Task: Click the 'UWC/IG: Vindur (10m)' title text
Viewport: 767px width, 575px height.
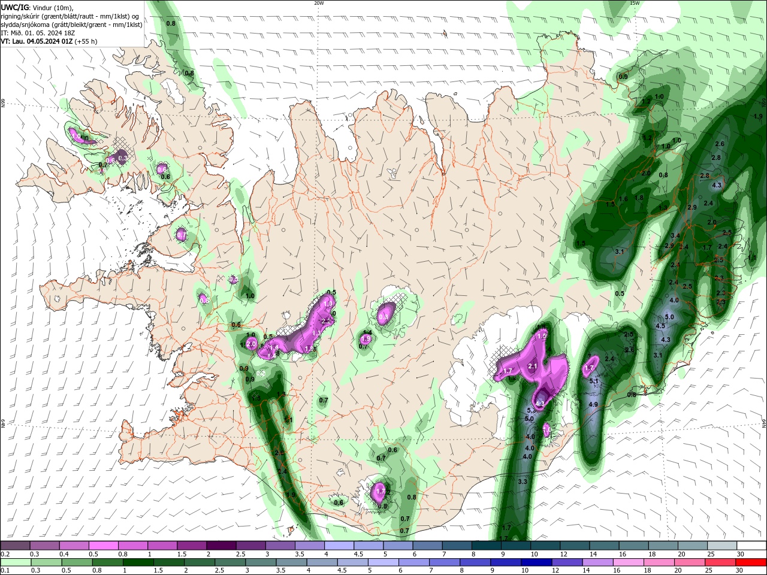Action: click(x=37, y=7)
